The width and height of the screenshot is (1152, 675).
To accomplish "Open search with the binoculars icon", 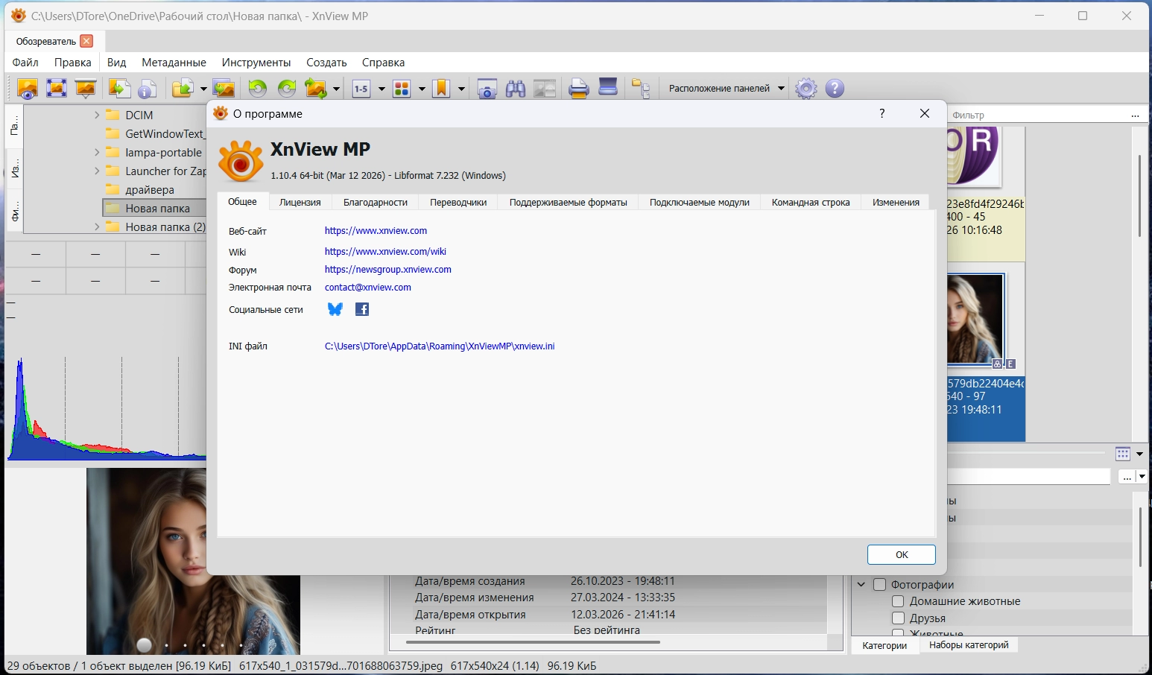I will (516, 89).
